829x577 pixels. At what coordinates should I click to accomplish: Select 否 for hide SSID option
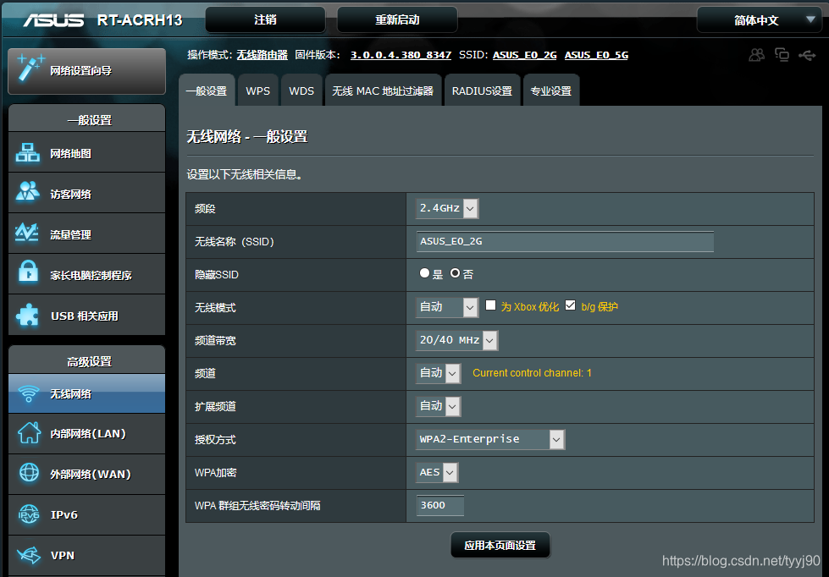coord(455,273)
